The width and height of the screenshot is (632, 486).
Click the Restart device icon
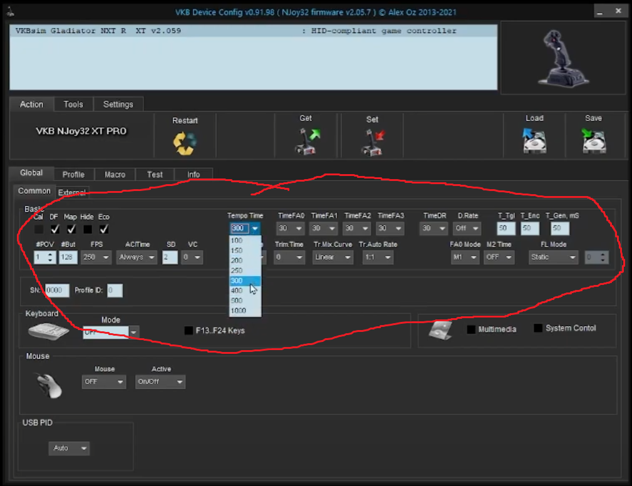tap(185, 143)
